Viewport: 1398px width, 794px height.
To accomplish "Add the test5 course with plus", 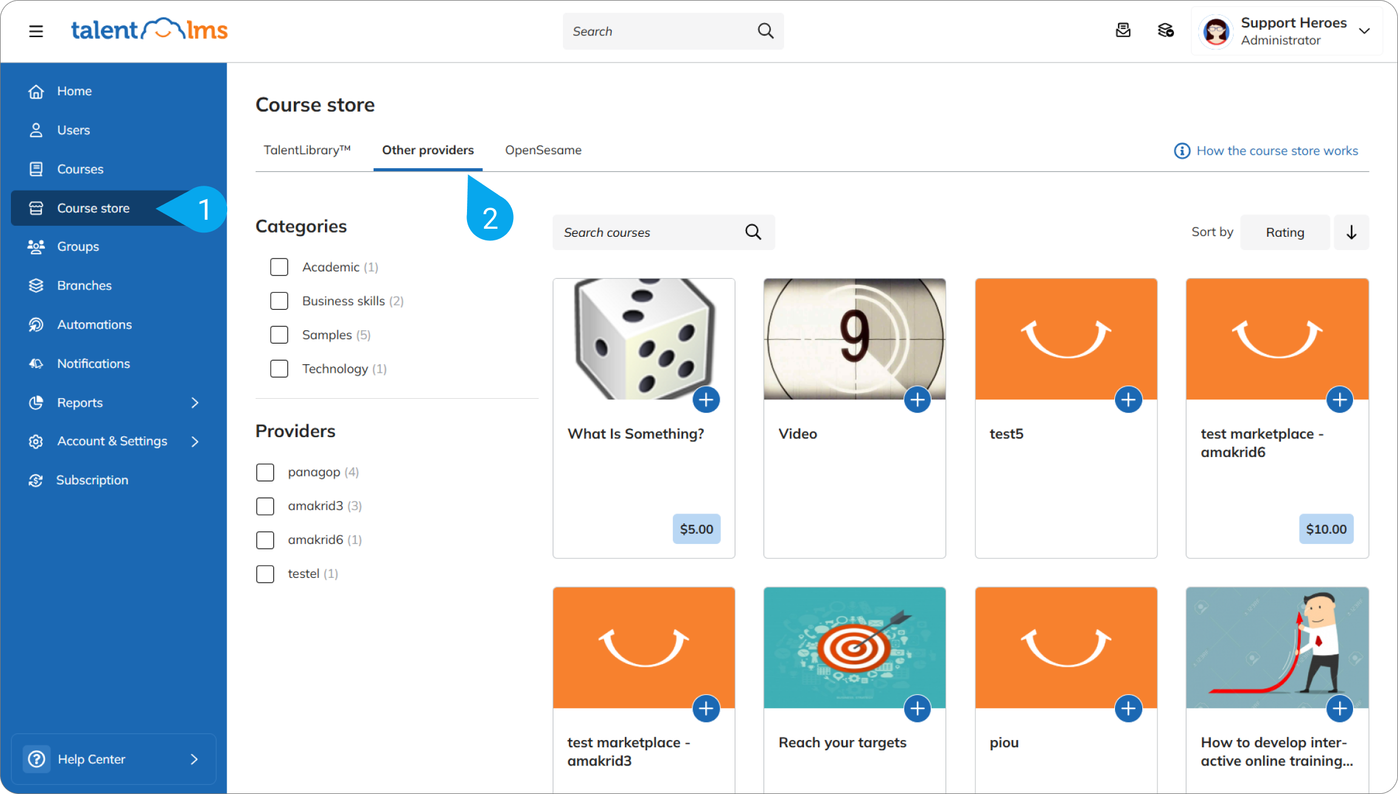I will click(x=1128, y=399).
